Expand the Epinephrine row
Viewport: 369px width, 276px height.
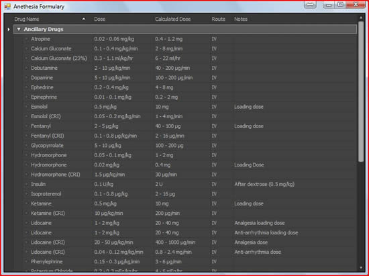(26, 97)
